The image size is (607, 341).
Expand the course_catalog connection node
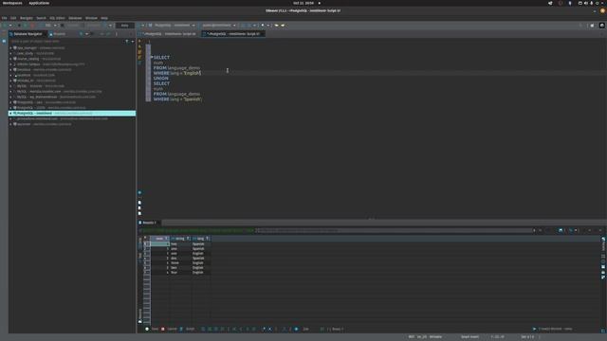pos(10,59)
